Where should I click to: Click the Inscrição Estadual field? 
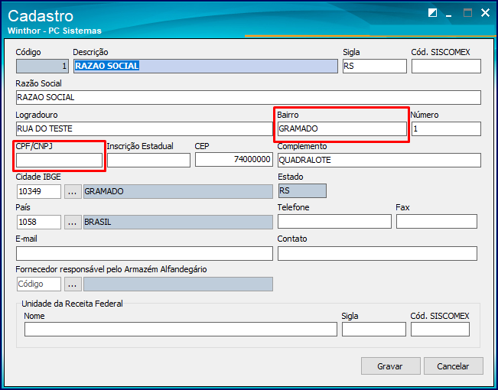(148, 160)
